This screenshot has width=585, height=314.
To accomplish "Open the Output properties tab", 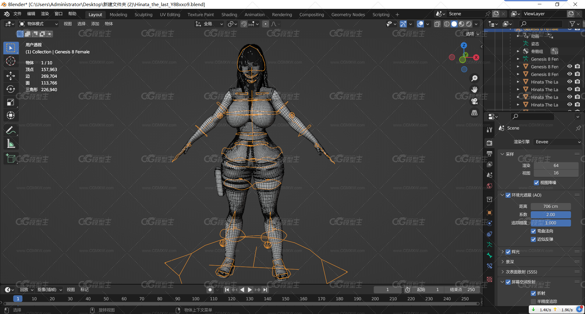I will (x=490, y=154).
